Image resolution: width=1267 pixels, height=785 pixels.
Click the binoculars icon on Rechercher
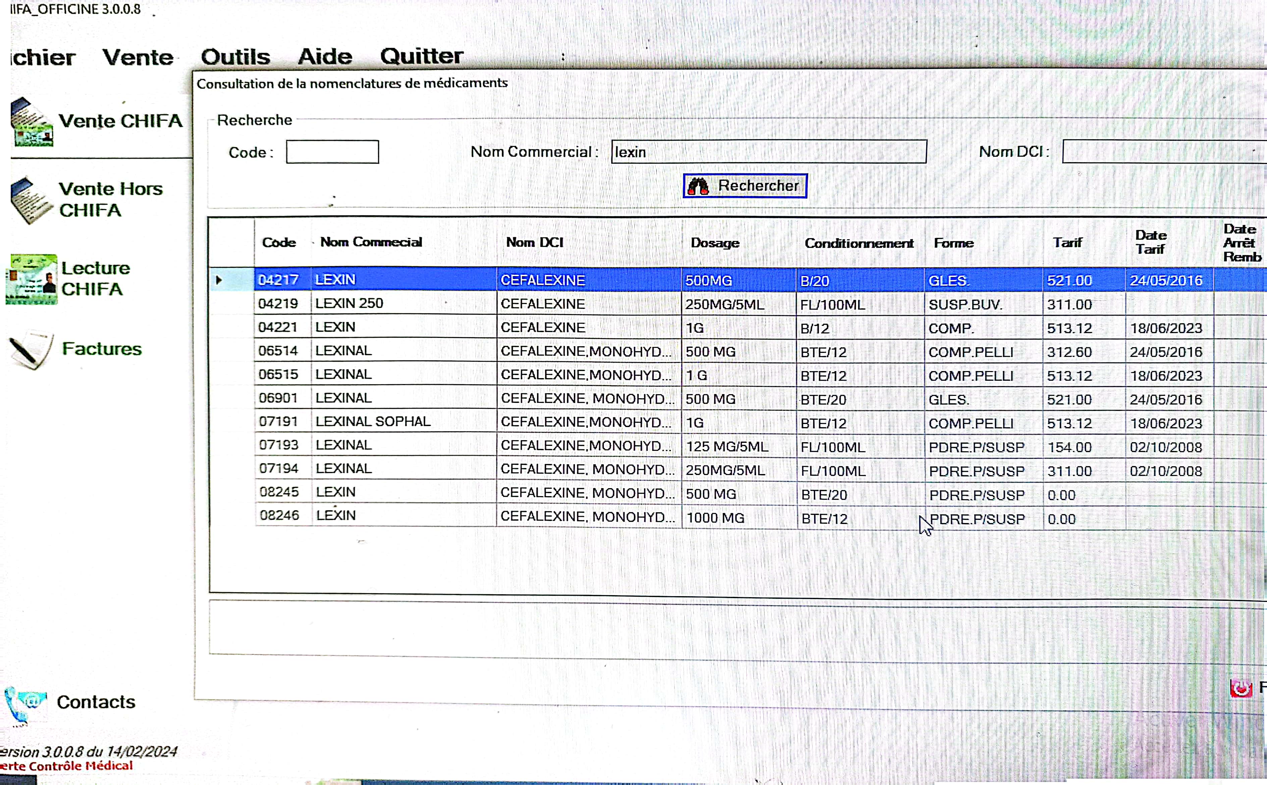pos(699,186)
